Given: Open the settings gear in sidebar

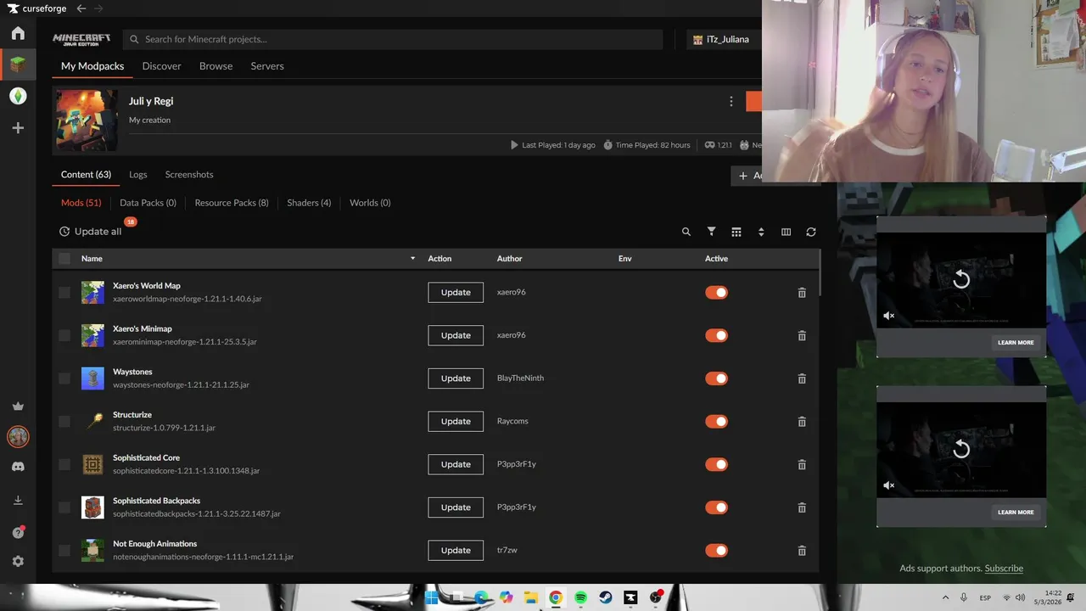Looking at the screenshot, I should pos(18,562).
